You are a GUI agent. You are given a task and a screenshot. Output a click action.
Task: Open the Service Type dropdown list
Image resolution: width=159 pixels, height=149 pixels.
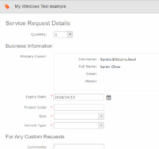tap(101, 125)
